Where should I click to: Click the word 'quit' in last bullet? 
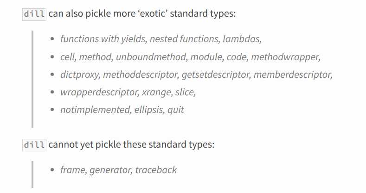click(176, 110)
